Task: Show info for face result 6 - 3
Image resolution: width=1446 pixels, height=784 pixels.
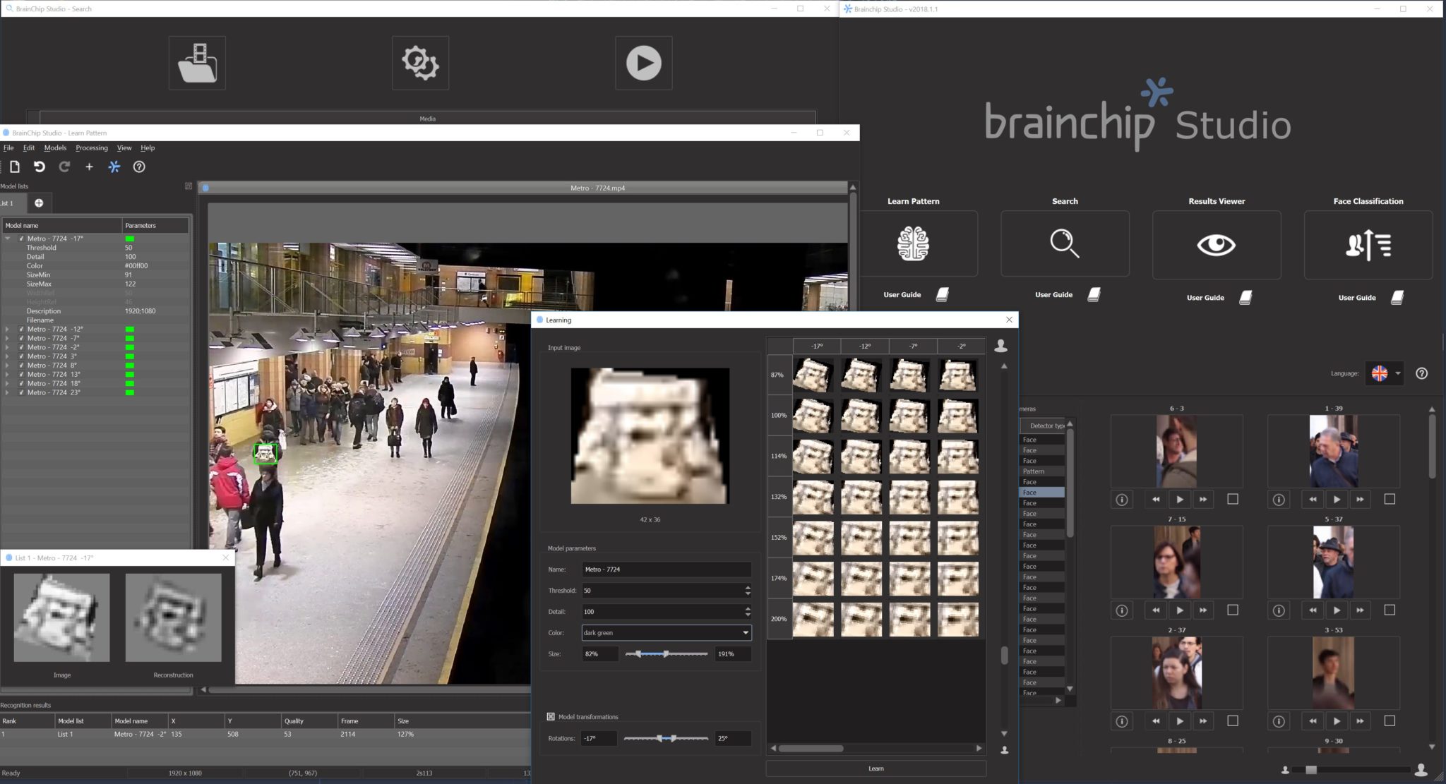Action: point(1122,500)
